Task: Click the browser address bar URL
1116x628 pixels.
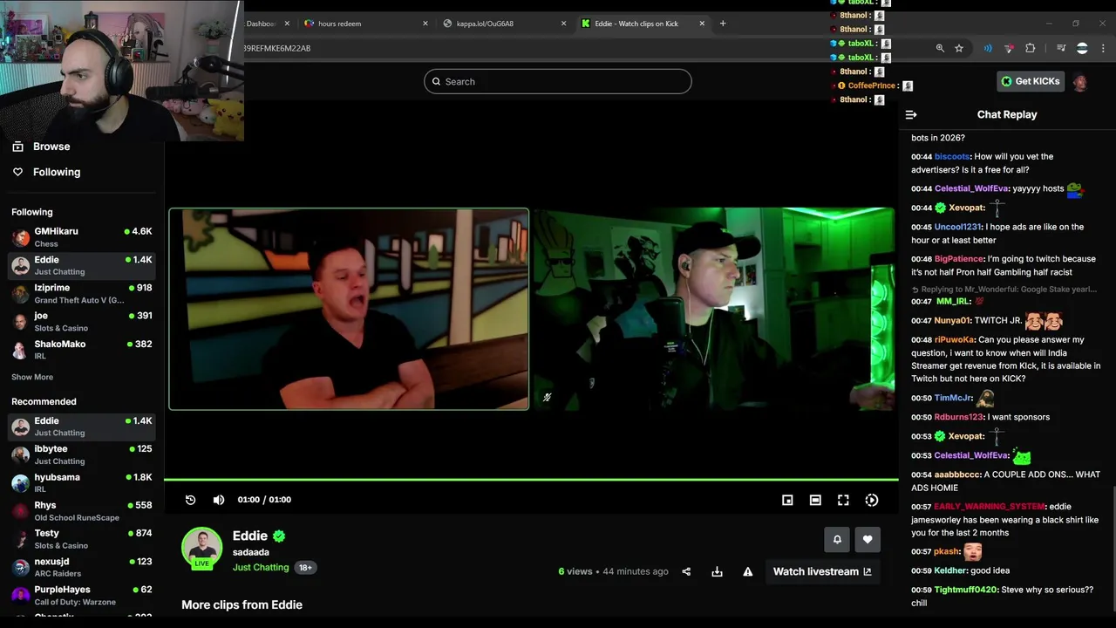Action: (x=277, y=48)
